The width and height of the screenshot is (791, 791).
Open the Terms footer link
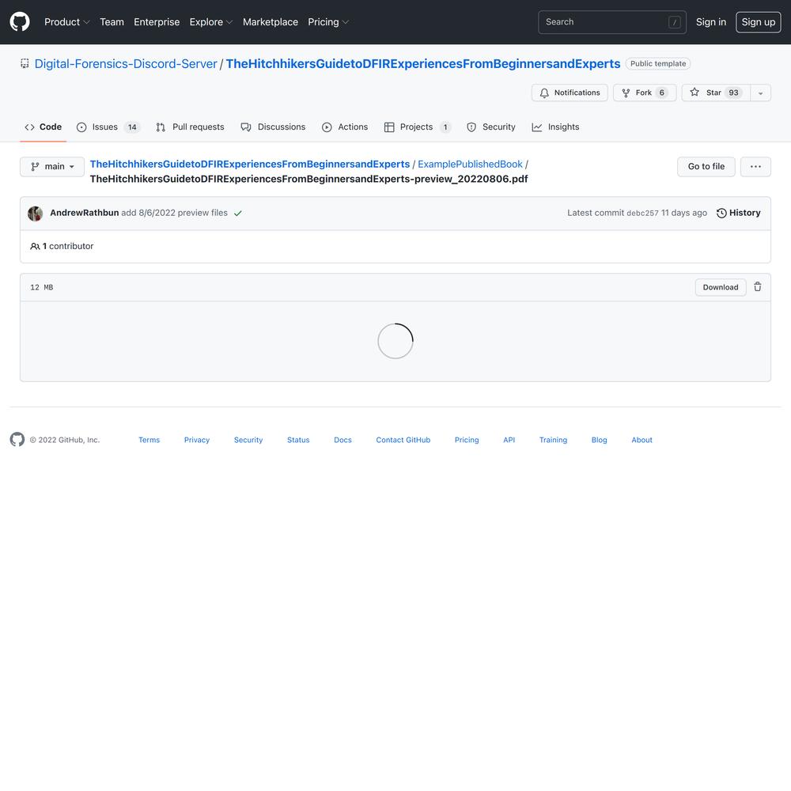coord(149,440)
